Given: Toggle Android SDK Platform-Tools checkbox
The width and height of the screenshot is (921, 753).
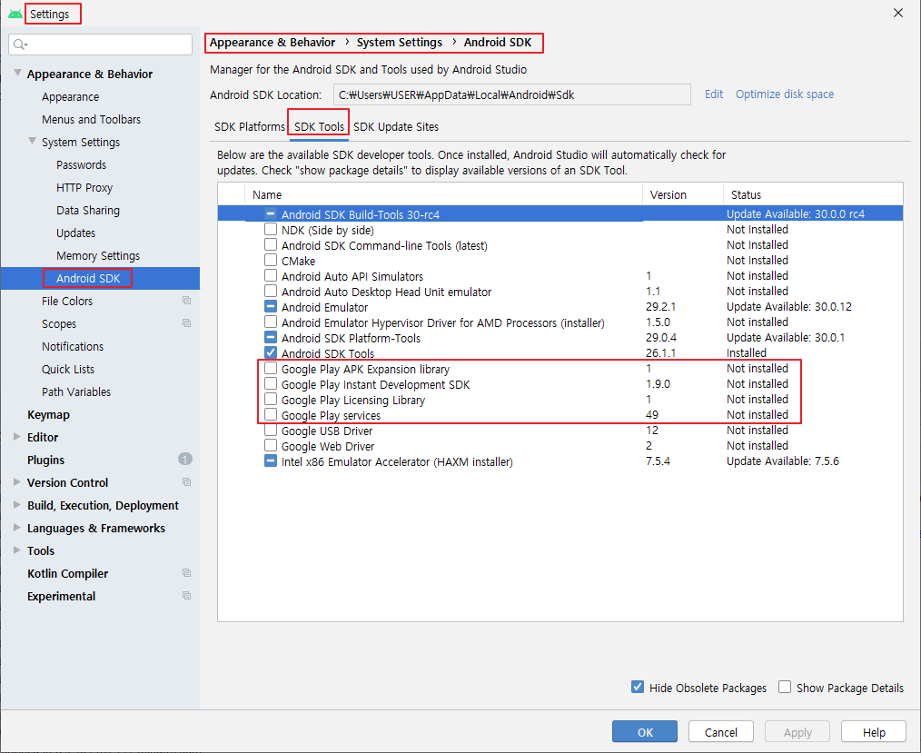Looking at the screenshot, I should coord(270,337).
